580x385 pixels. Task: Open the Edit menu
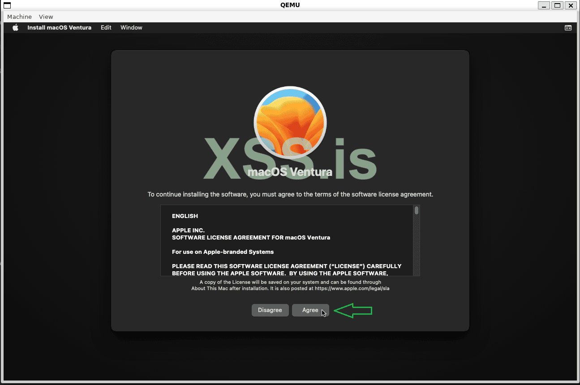[x=106, y=28]
